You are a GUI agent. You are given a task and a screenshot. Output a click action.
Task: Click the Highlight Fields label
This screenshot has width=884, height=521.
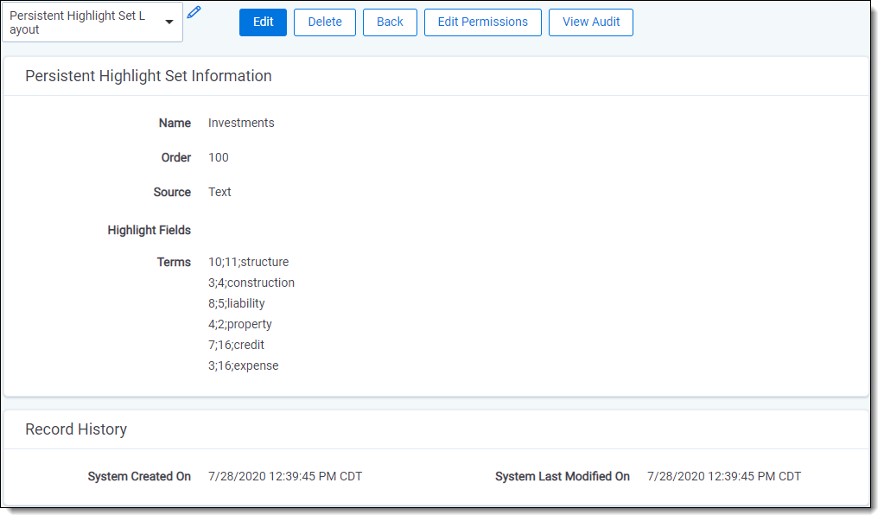pos(149,230)
